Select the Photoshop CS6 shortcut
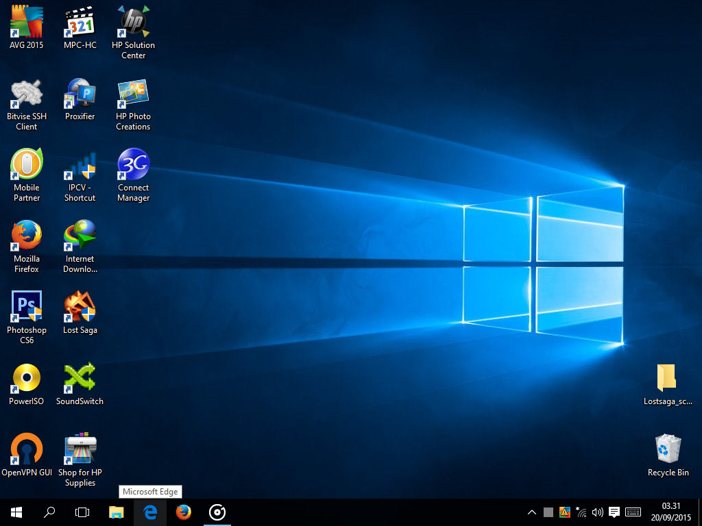Screen dimensions: 702x526 (27, 317)
